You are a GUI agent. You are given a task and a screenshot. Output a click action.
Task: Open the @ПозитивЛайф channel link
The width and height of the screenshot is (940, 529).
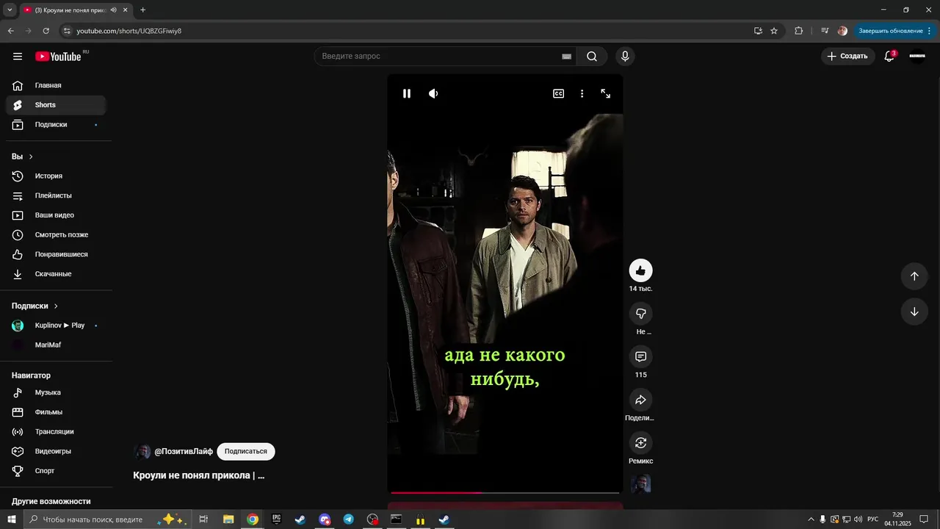point(184,451)
